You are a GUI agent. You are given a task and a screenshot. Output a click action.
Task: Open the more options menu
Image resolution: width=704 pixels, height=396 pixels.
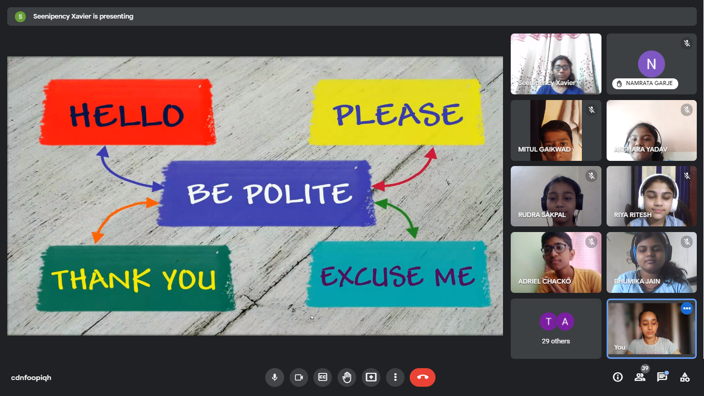(x=395, y=377)
